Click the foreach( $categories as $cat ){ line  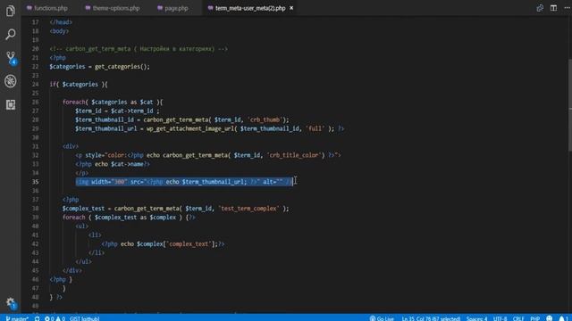point(113,102)
